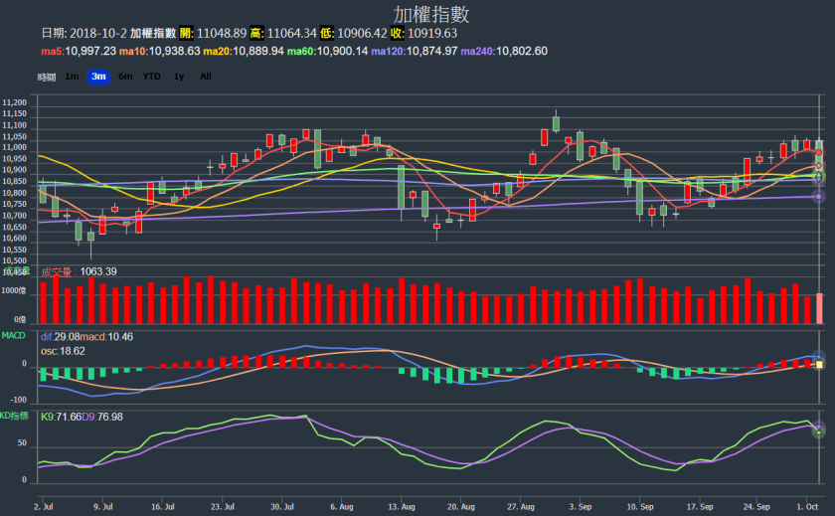Click the purple ma240 end-point marker
The image size is (835, 516).
pos(819,197)
